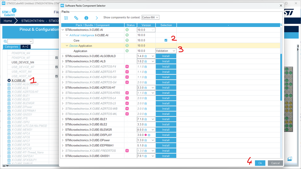
Task: Select USB_DEVICE_M4 in the sidebar list
Action: pos(23,62)
